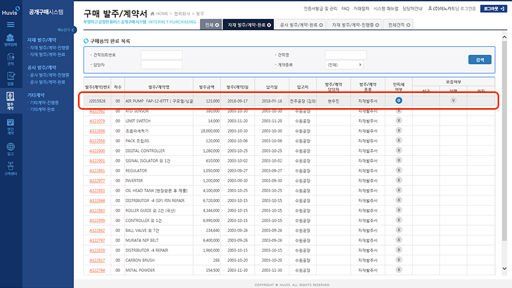Click the X stamp-tax icon for CARBON BRUSH
Image resolution: width=512 pixels, height=288 pixels.
[x=398, y=260]
